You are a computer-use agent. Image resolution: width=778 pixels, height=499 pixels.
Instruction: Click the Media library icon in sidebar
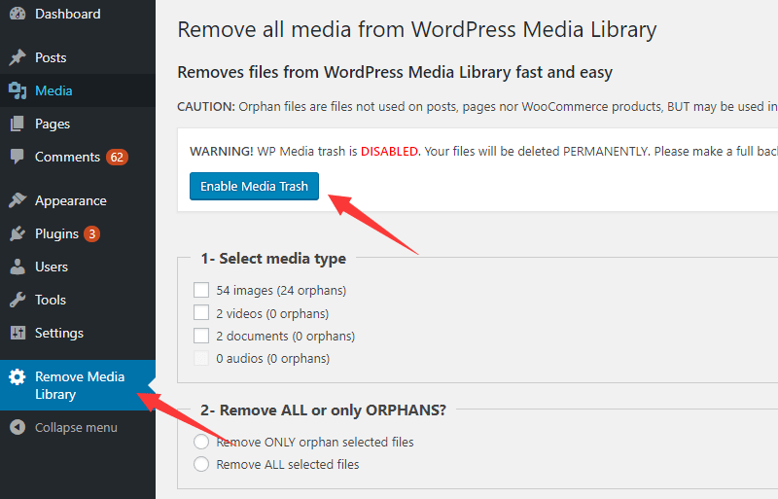[18, 90]
